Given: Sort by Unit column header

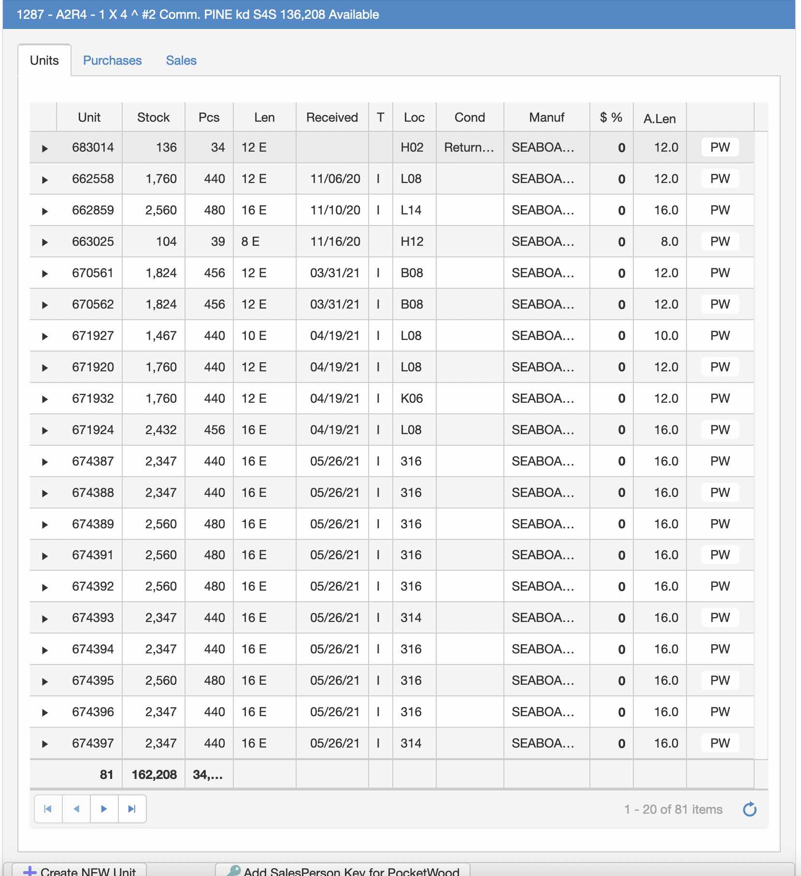Looking at the screenshot, I should pyautogui.click(x=89, y=117).
